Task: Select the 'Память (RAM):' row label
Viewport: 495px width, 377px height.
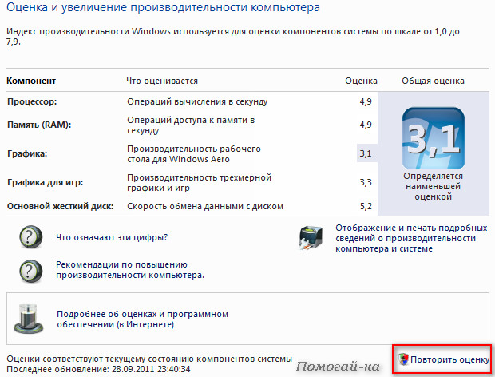Action: click(x=39, y=125)
